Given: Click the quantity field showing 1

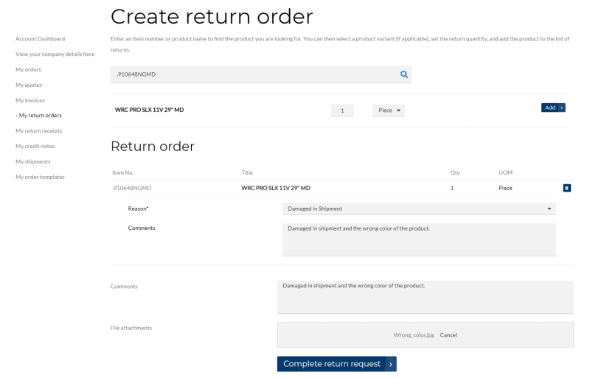Looking at the screenshot, I should pyautogui.click(x=342, y=111).
